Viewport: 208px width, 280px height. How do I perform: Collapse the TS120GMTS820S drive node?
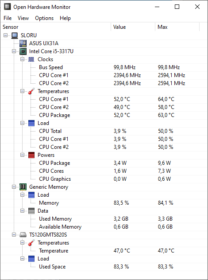14,235
